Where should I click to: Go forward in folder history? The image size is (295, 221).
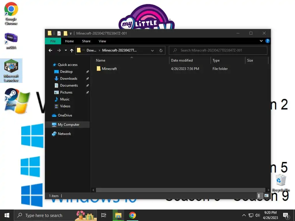pos(59,50)
